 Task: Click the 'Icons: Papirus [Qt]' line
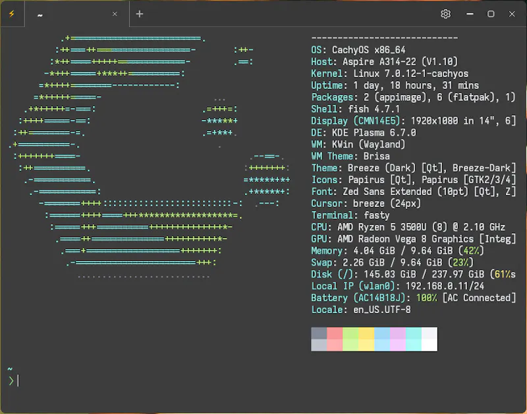414,180
